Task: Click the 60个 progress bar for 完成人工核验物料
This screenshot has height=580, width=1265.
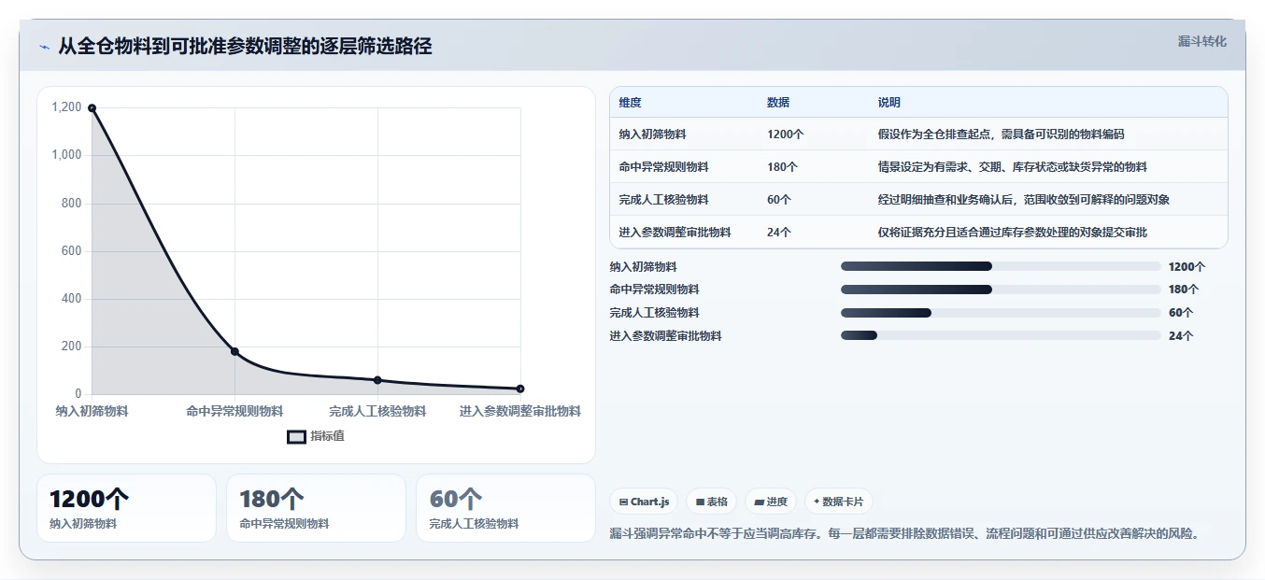Action: click(x=1001, y=313)
